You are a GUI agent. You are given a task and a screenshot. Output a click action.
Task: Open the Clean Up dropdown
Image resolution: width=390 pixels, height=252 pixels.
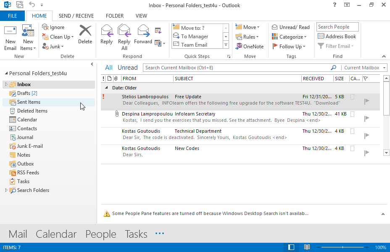[x=58, y=37]
